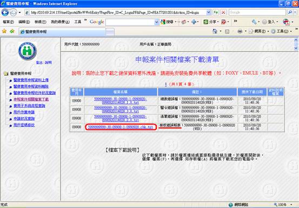Click the browser Forward arrow button
Image resolution: width=299 pixels, height=208 pixels.
(x=13, y=12)
